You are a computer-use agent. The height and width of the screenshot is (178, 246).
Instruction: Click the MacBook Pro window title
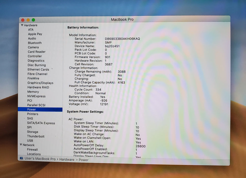122,19
